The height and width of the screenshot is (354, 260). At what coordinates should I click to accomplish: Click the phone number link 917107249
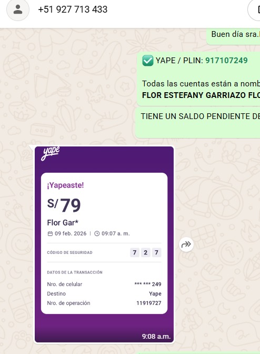pos(226,61)
